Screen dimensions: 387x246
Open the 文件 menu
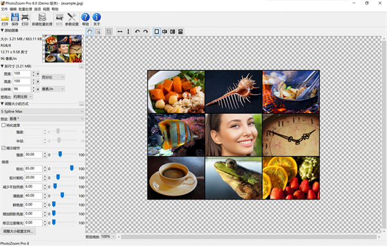point(5,9)
